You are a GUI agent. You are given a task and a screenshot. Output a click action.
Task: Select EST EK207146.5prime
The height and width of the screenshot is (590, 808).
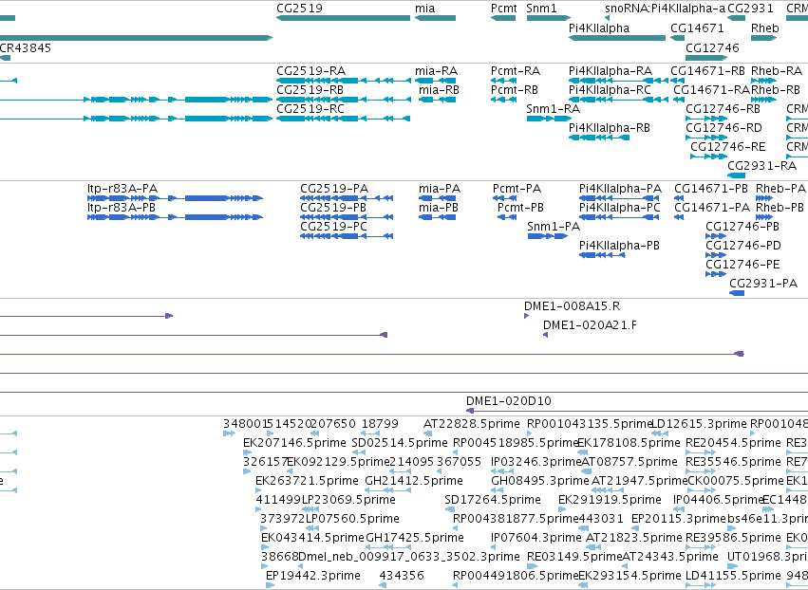coord(294,443)
